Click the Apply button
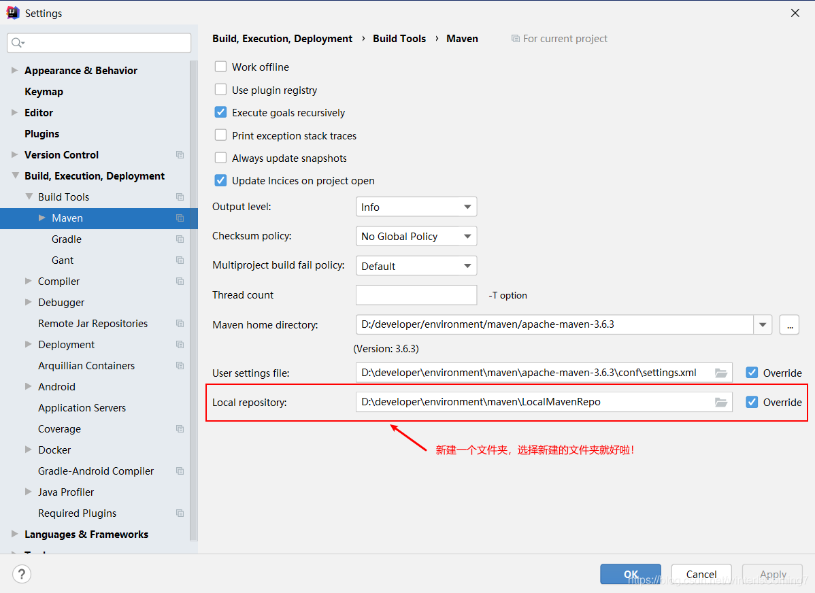 pyautogui.click(x=772, y=574)
